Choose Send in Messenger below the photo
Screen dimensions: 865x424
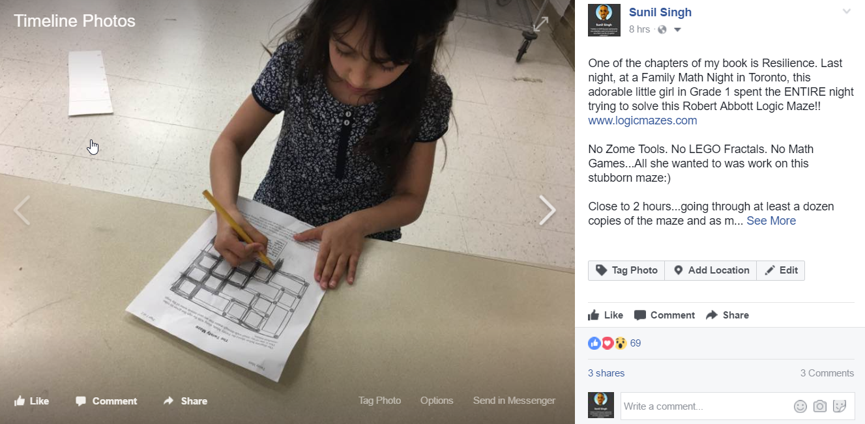pyautogui.click(x=514, y=401)
